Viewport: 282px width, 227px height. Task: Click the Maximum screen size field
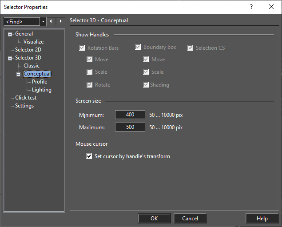130,127
